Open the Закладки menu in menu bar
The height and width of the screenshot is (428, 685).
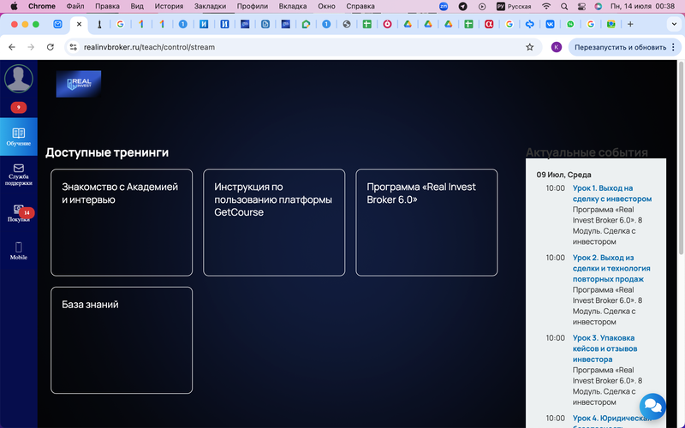210,6
